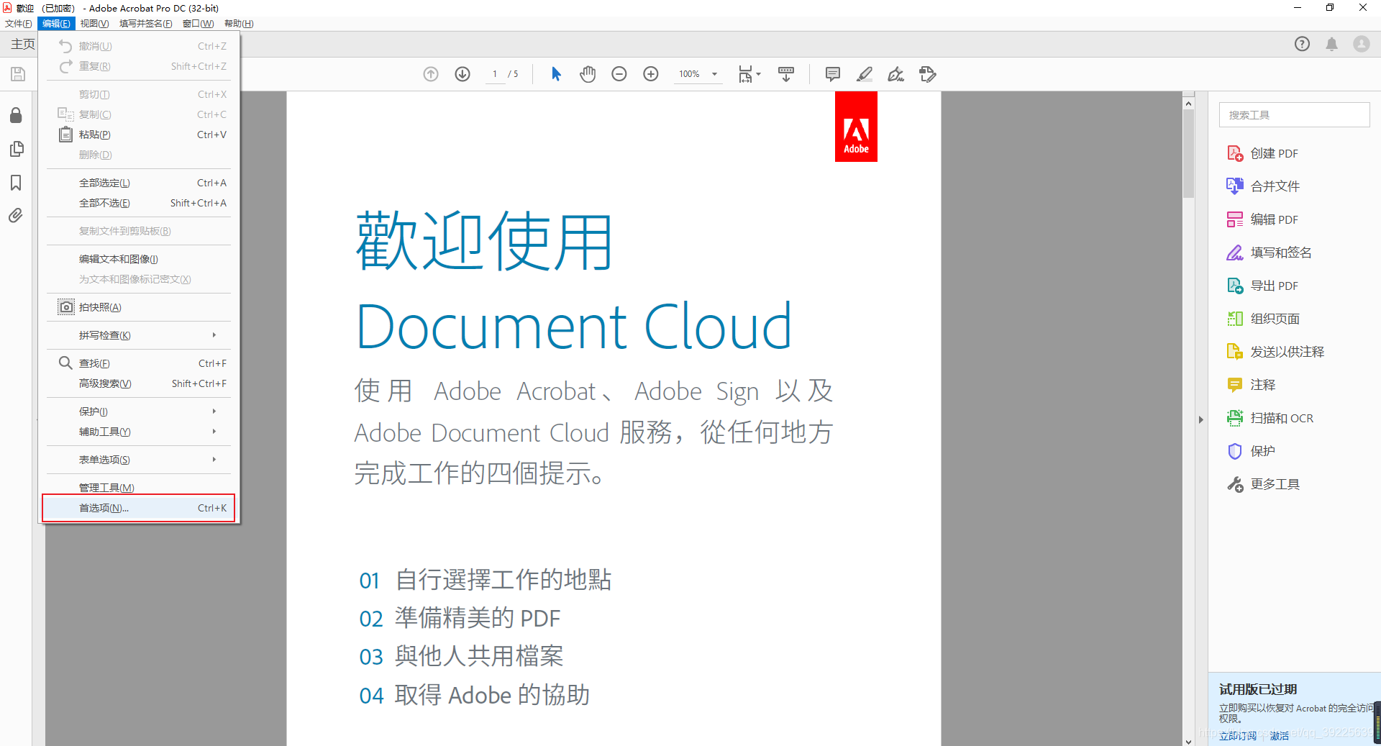
Task: Choose 粘贴 from the Edit menu
Action: (x=139, y=135)
